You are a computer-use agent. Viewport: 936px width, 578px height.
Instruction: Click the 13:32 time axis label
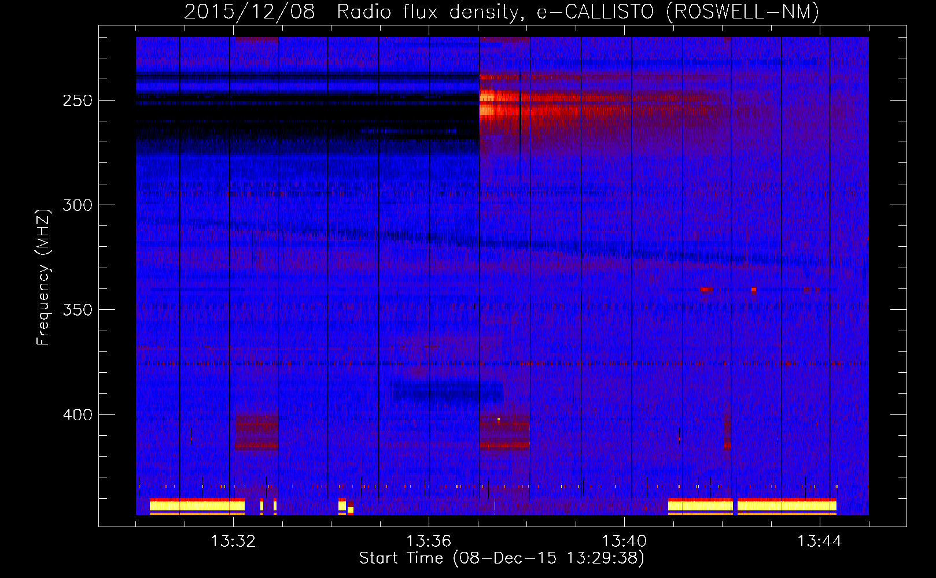pos(233,542)
